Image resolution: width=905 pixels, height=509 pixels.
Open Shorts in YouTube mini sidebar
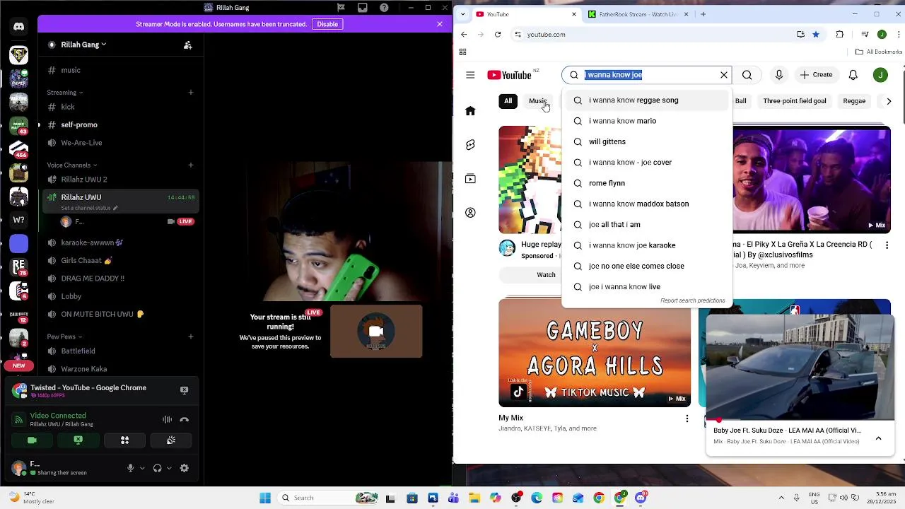[x=470, y=145]
